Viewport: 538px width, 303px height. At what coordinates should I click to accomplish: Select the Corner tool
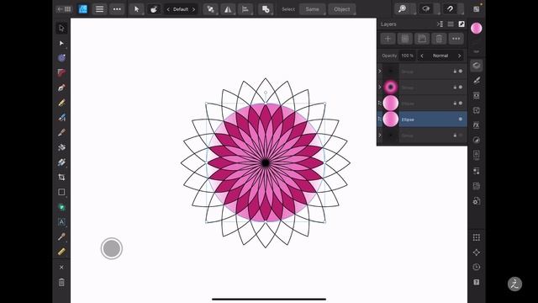(61, 73)
